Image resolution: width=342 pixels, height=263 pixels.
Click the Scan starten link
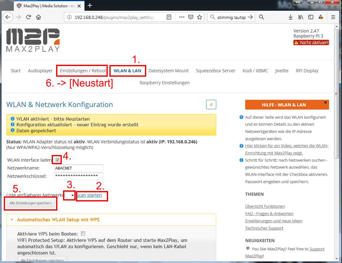point(89,195)
